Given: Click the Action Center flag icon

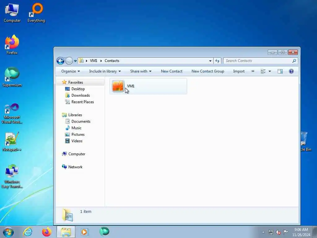Looking at the screenshot, I should (285, 232).
